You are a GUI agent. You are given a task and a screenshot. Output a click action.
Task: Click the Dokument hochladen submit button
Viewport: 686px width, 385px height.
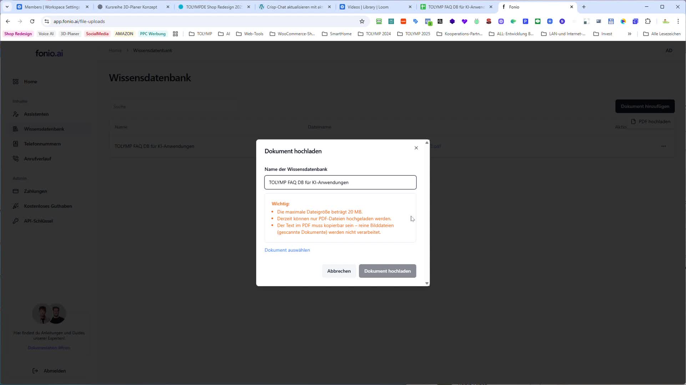point(387,271)
